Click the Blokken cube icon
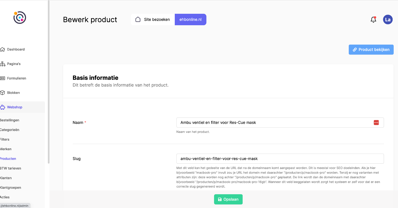This screenshot has width=398, height=208. point(3,93)
